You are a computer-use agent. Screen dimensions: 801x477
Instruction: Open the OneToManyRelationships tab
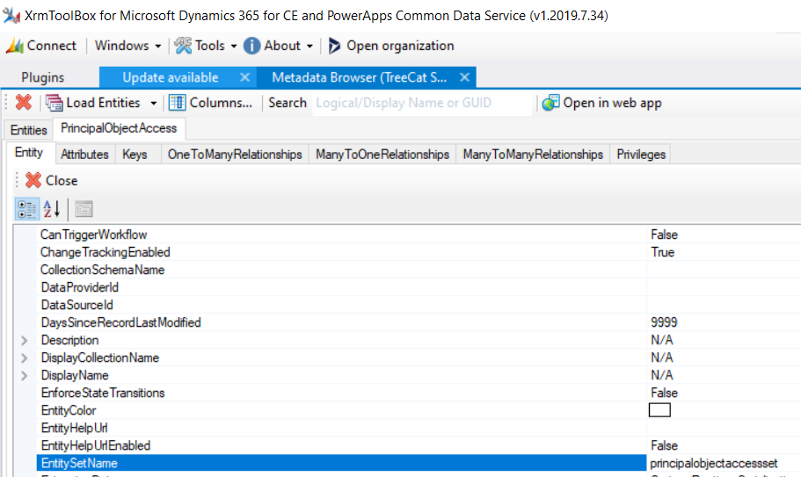(235, 155)
